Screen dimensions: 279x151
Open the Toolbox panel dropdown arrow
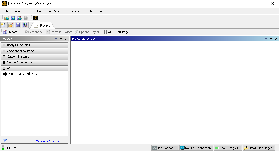point(56,39)
